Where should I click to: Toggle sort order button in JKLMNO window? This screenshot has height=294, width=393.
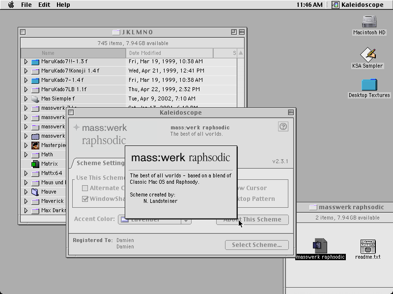241,53
